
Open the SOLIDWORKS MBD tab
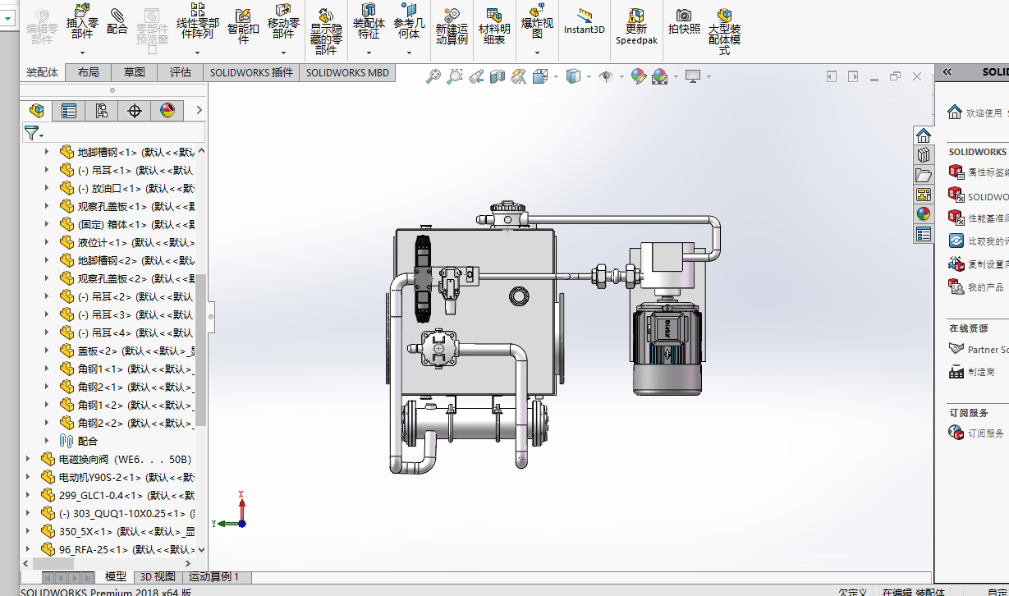point(347,72)
